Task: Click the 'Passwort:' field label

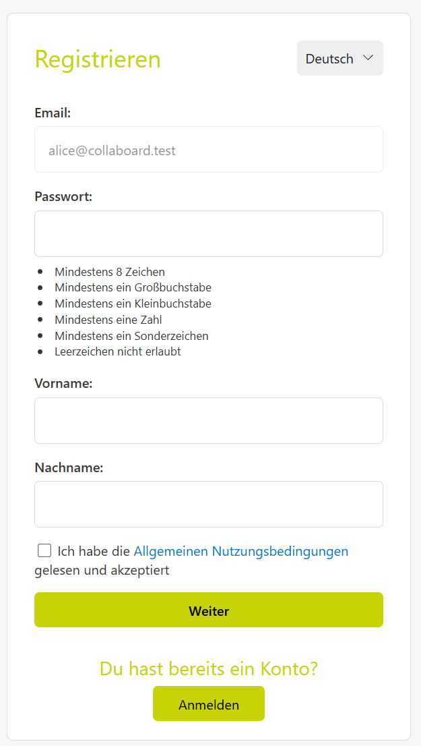Action: point(63,196)
